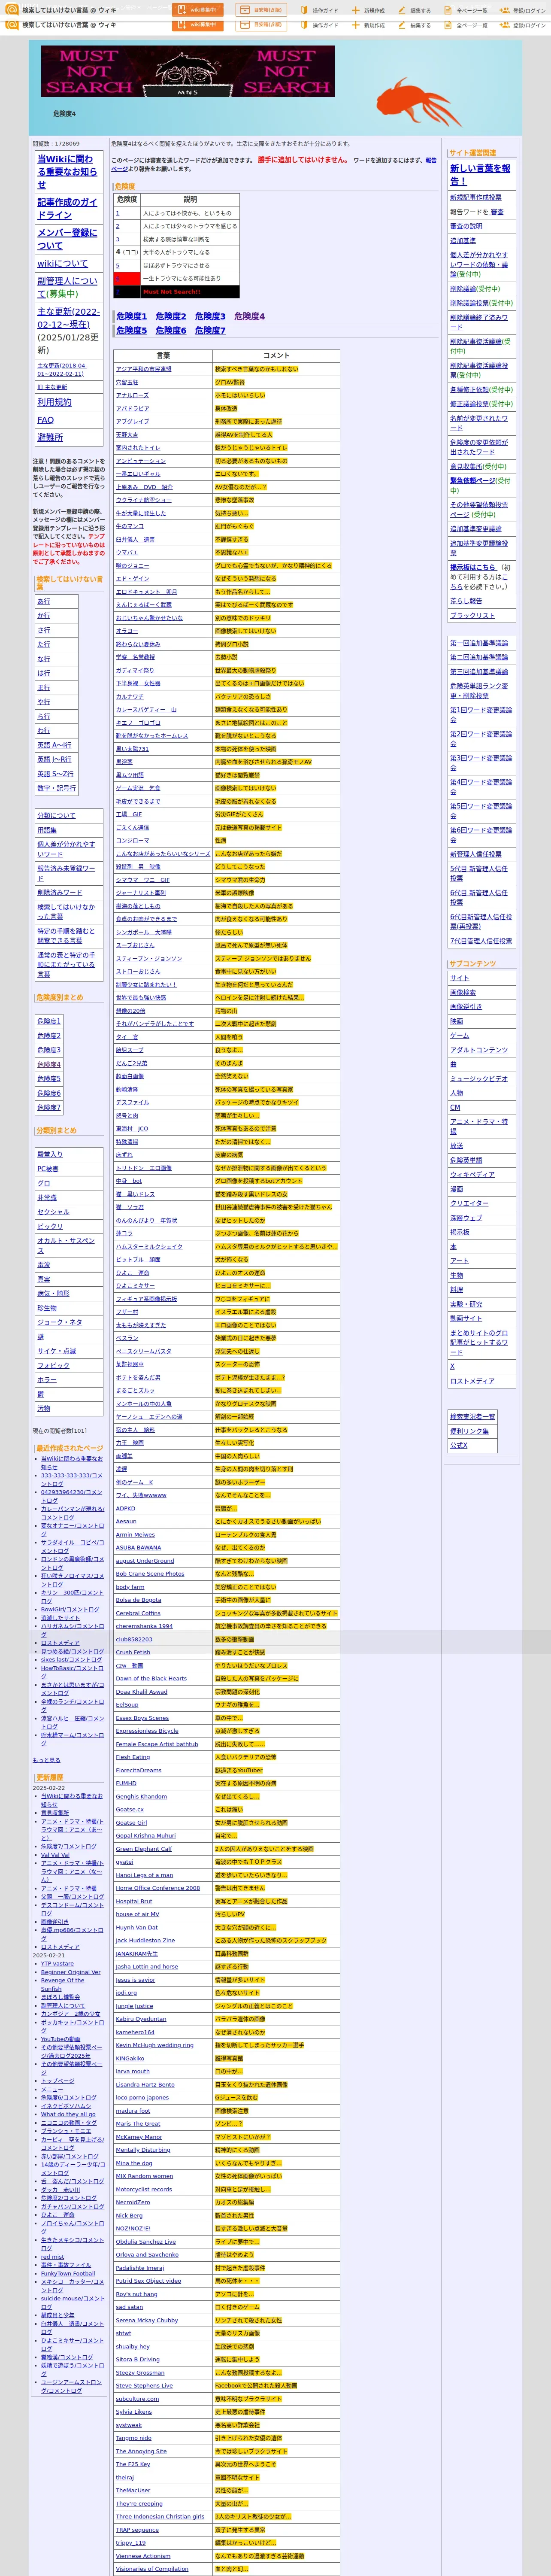This screenshot has width=551, height=2576.
Task: Open 殿堂入り category link
Action: (x=50, y=1154)
